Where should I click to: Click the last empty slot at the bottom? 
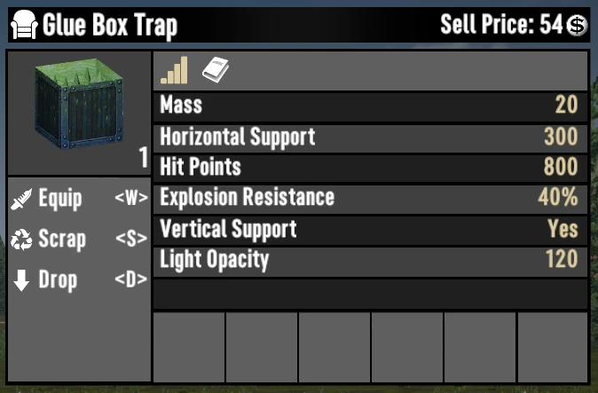click(553, 347)
